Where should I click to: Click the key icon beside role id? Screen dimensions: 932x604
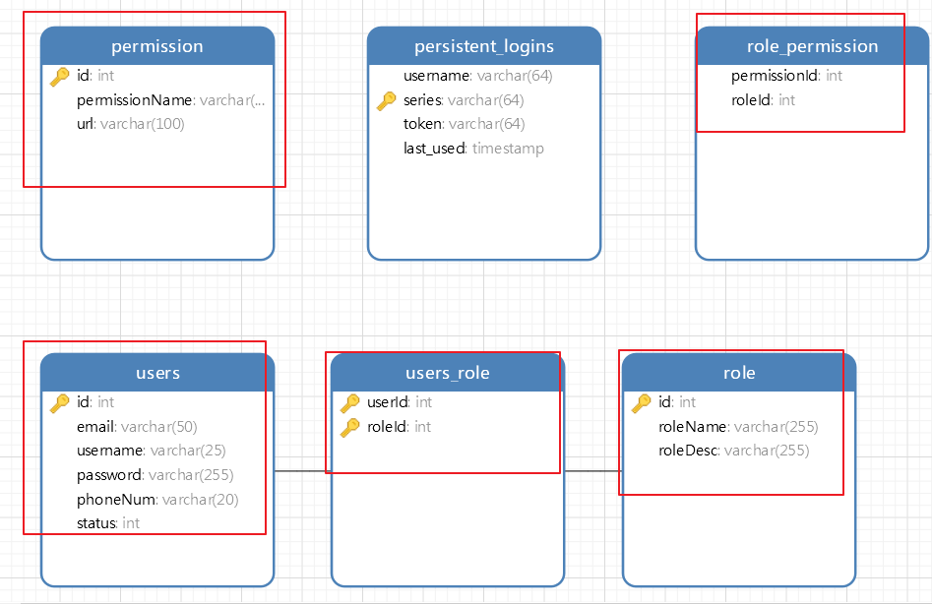[642, 403]
